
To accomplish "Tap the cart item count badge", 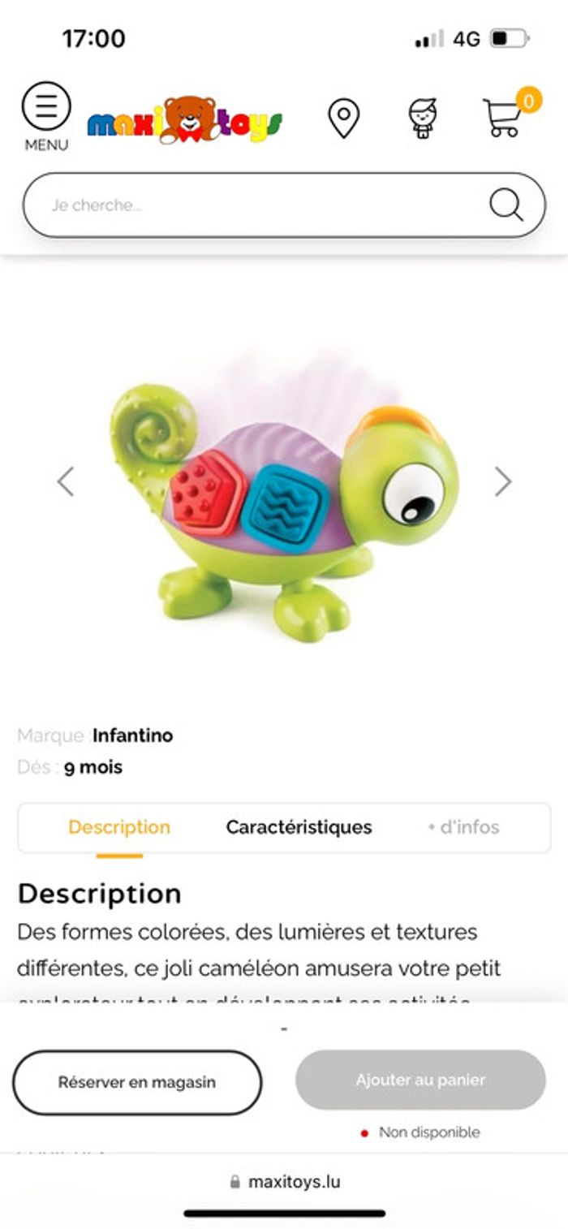I will coord(529,101).
